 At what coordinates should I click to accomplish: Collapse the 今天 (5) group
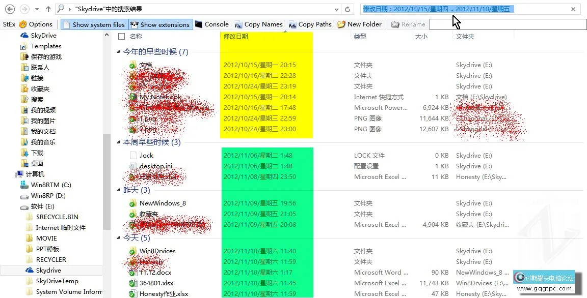118,239
